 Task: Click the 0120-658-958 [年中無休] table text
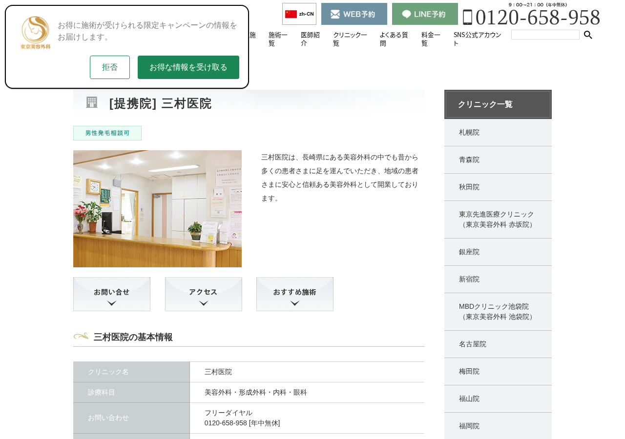[242, 423]
